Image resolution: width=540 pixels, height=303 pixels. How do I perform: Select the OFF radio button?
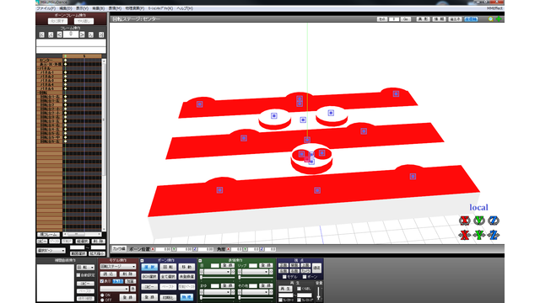tap(102, 300)
